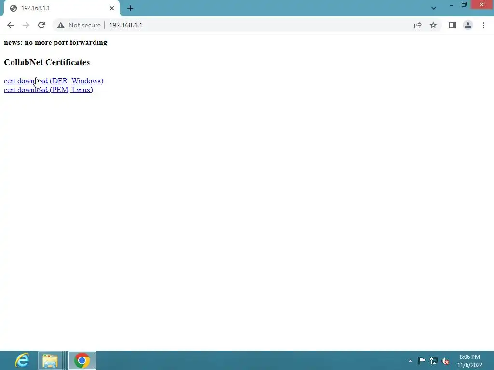Viewport: 494px width, 370px height.
Task: Select the Chrome taskbar icon
Action: 82,360
